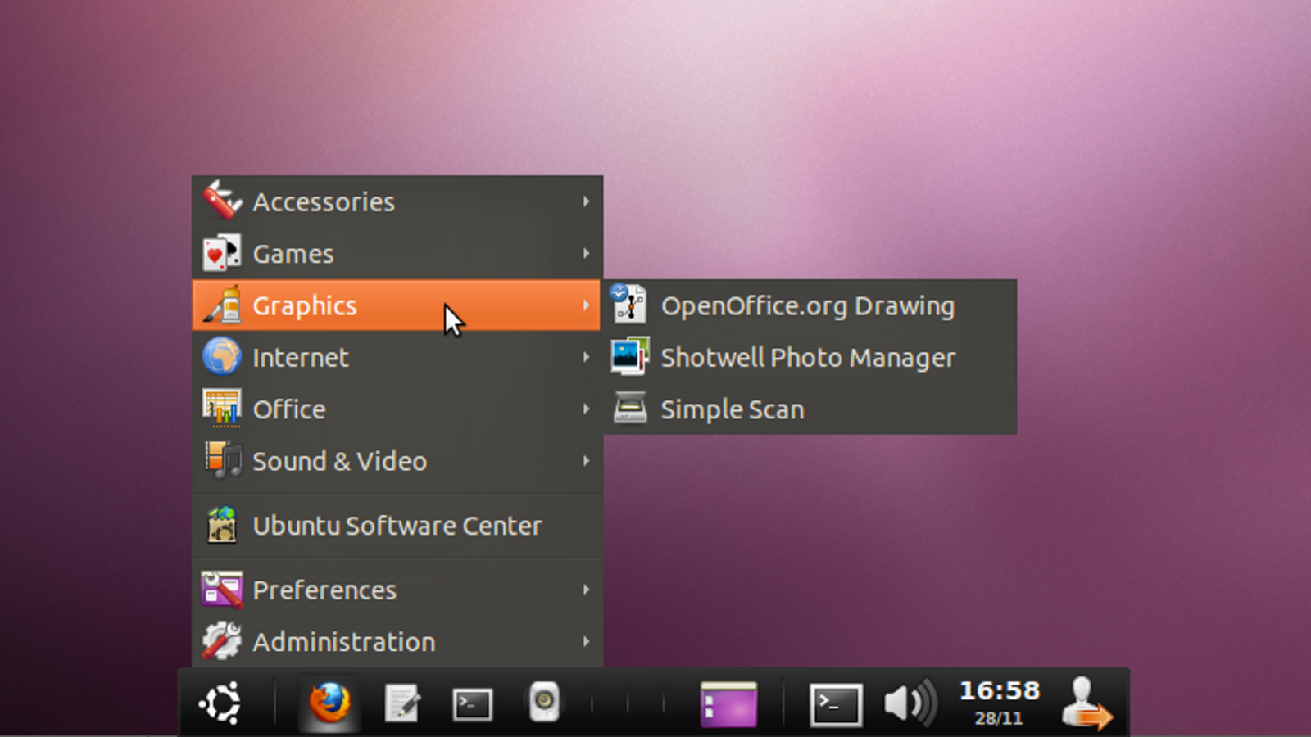Click the Ubuntu logo menu button
Image resolution: width=1311 pixels, height=737 pixels.
[x=220, y=703]
